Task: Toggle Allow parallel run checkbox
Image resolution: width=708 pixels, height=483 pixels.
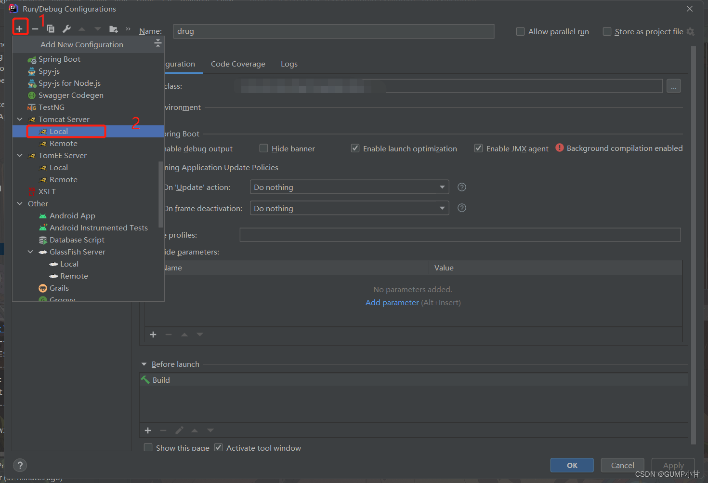Action: [520, 31]
